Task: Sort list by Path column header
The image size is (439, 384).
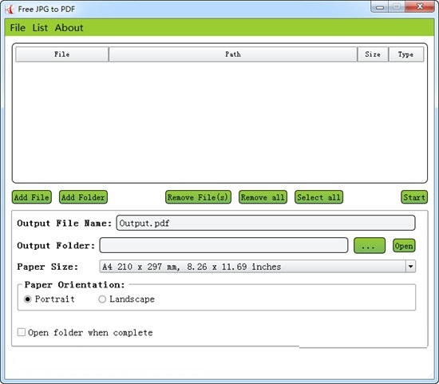Action: 233,54
